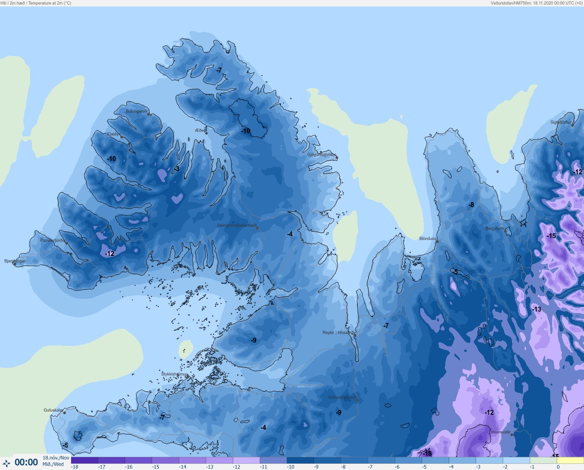The width and height of the screenshot is (584, 470).
Task: Click the Stykkishólmur station label
Action: (x=174, y=374)
